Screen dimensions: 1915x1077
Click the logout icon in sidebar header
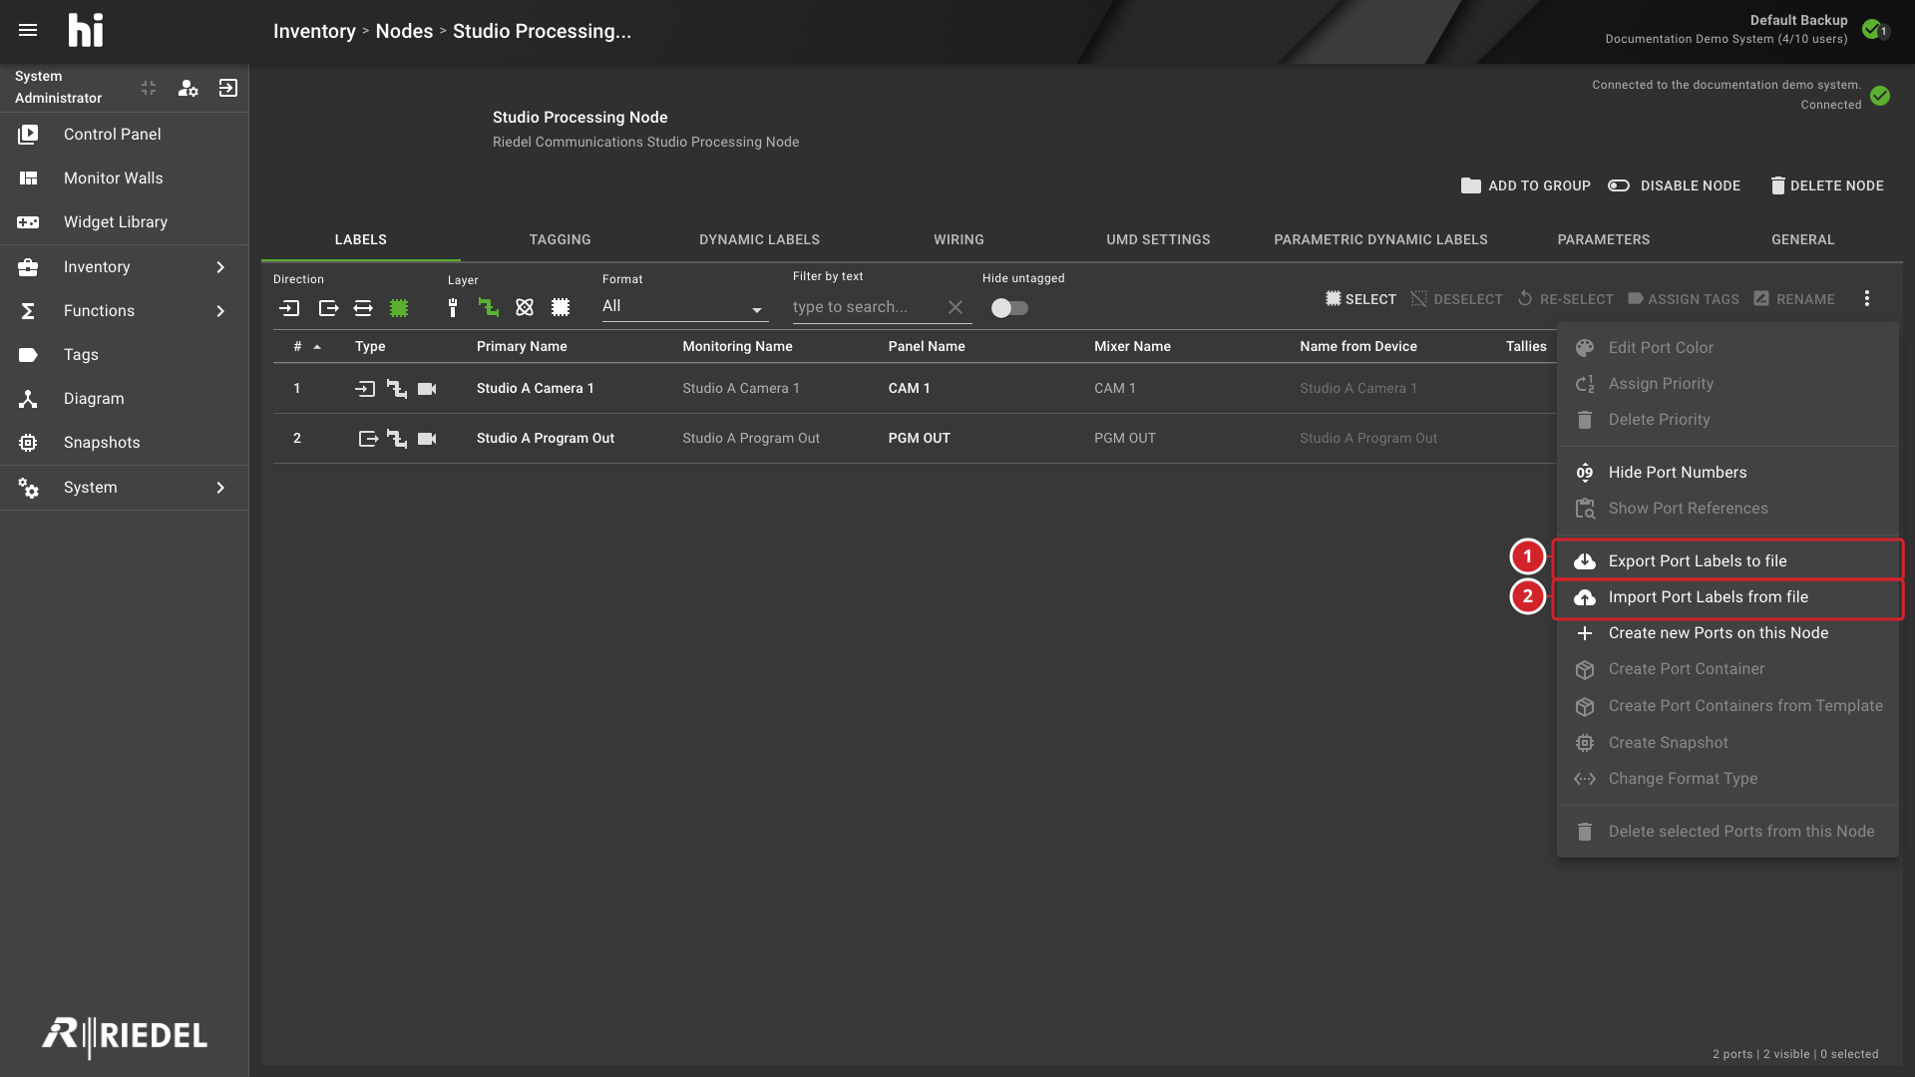[228, 88]
